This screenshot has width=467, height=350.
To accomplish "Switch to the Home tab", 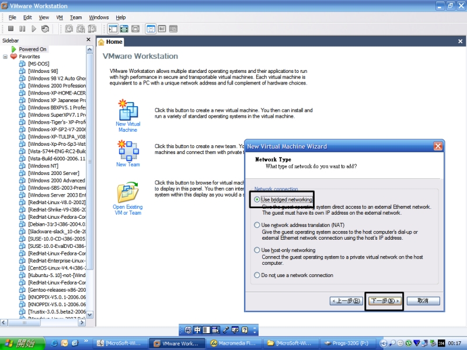I will (110, 41).
